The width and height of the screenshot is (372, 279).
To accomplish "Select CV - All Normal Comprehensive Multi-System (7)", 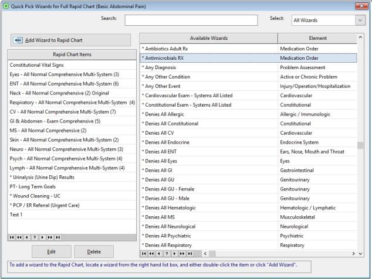I will [x=72, y=112].
